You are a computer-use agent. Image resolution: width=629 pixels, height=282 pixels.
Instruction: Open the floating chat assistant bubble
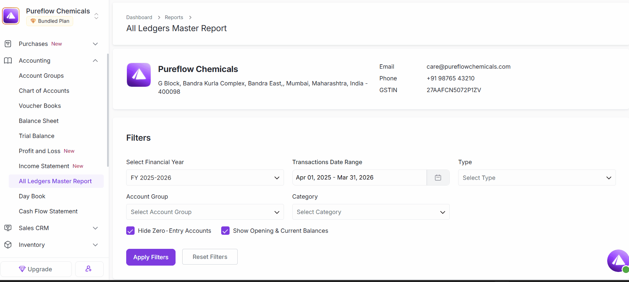point(618,261)
